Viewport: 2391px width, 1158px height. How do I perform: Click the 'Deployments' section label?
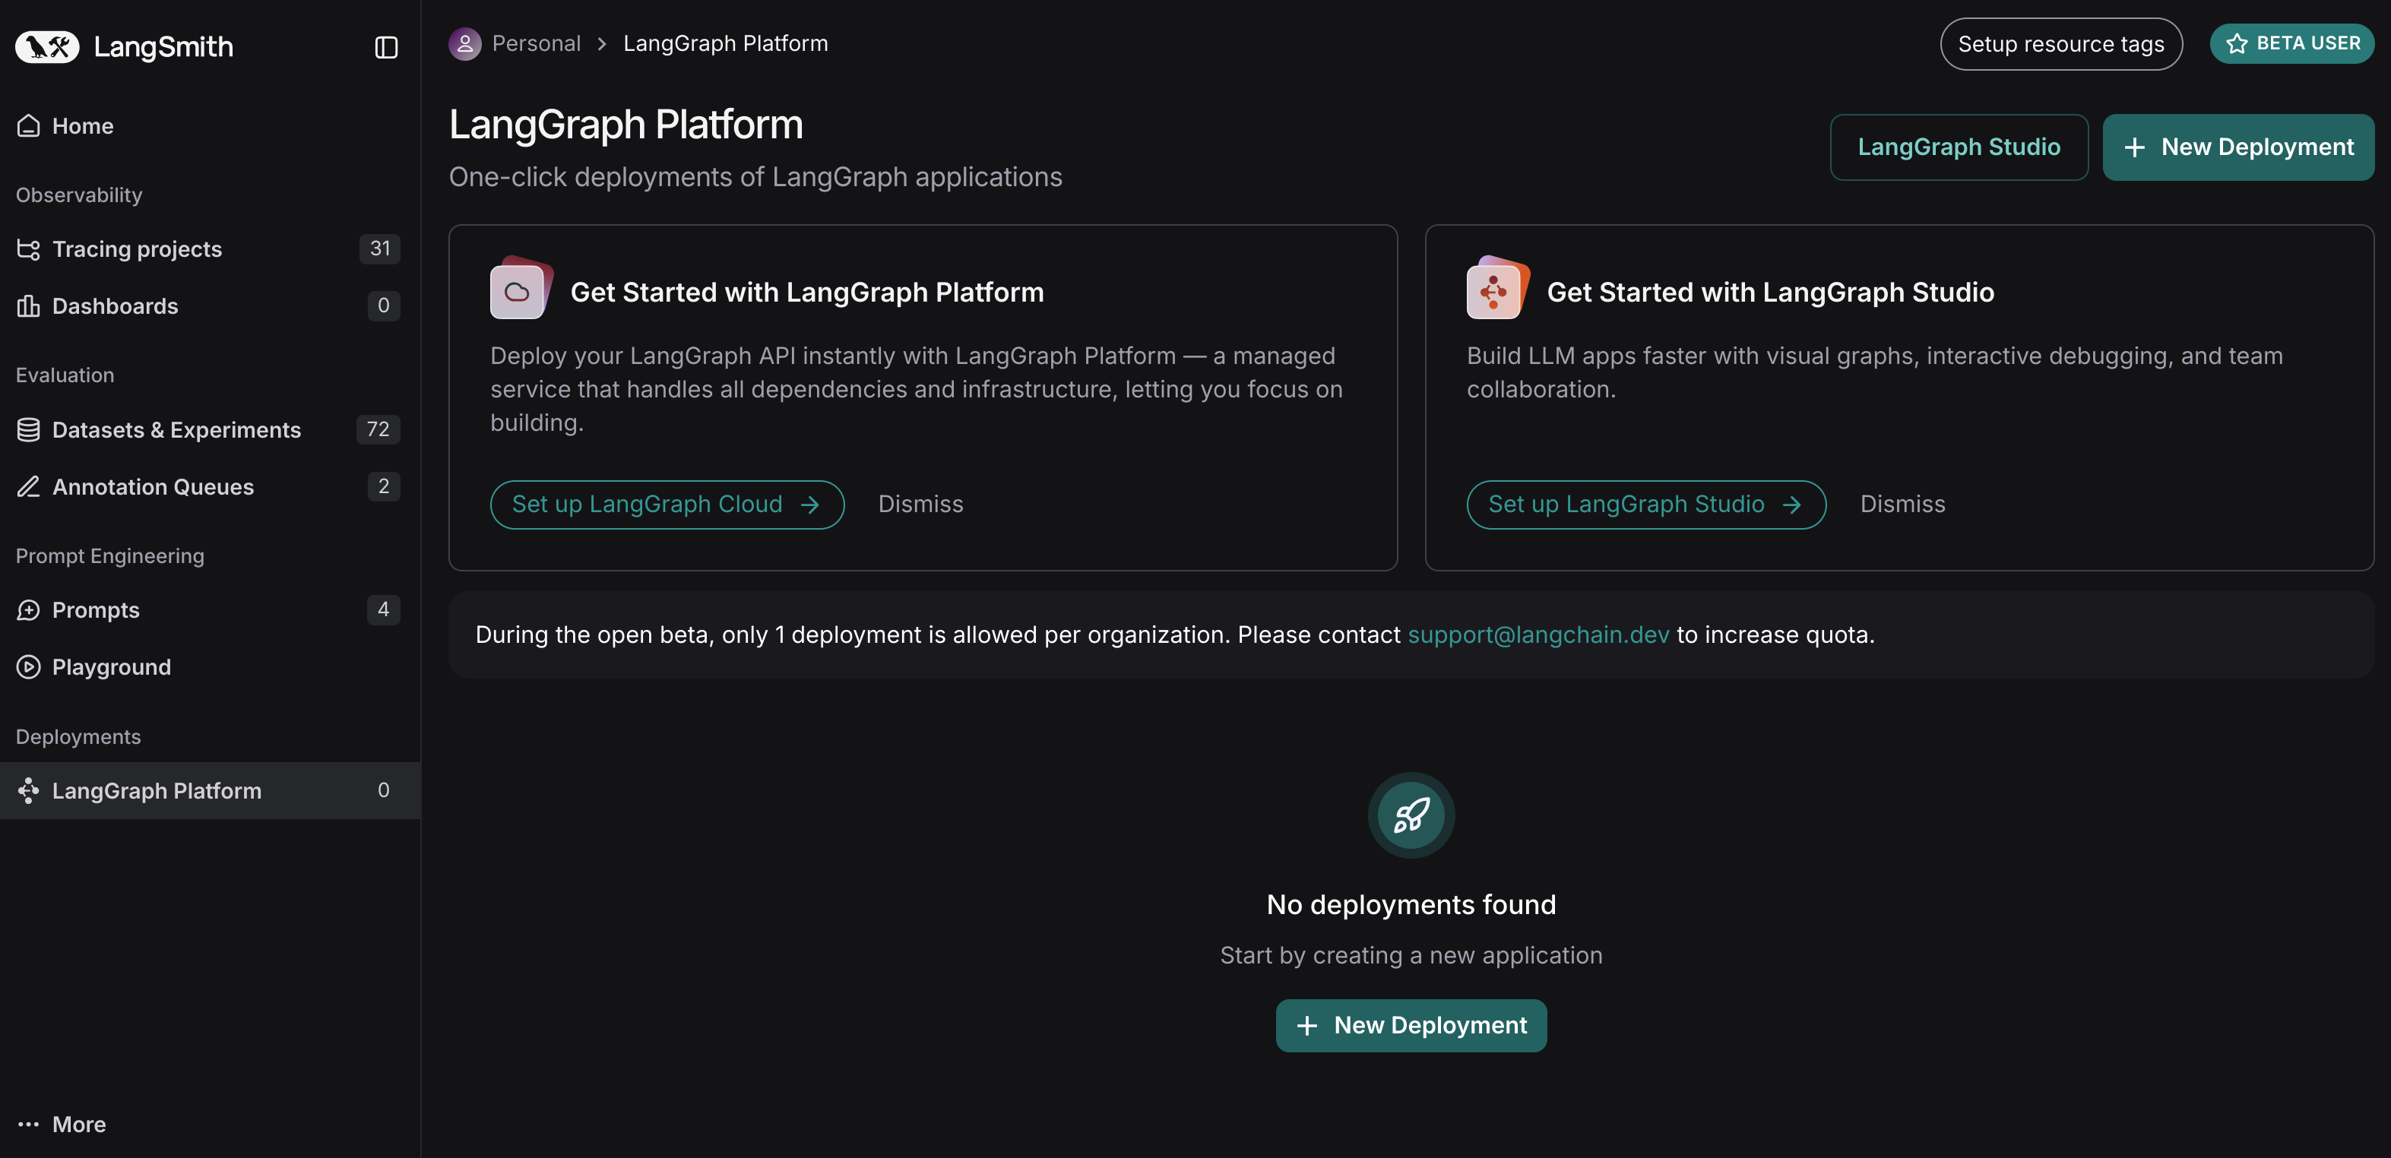78,737
